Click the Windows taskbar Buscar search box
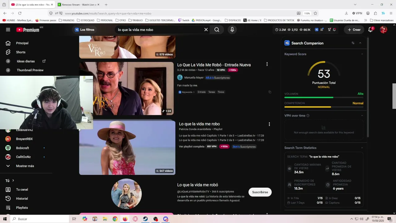This screenshot has height=223, width=396. (40, 219)
